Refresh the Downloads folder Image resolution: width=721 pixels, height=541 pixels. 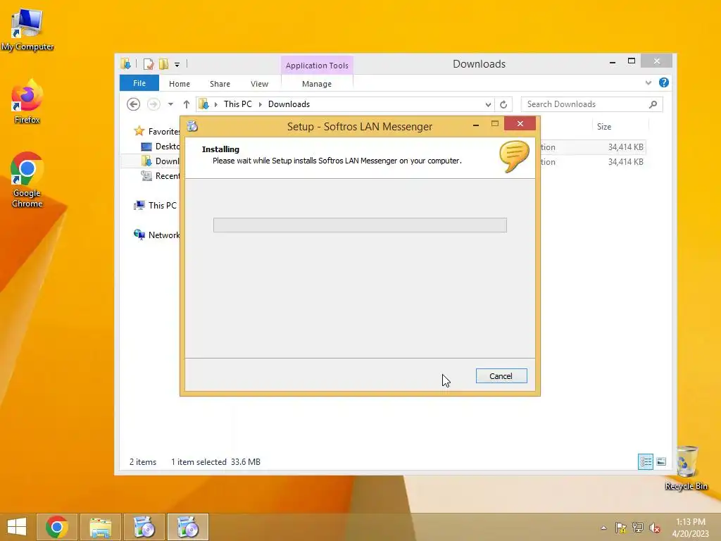click(503, 104)
